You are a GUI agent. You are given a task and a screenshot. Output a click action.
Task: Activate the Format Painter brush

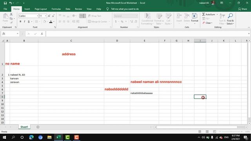click(11, 23)
